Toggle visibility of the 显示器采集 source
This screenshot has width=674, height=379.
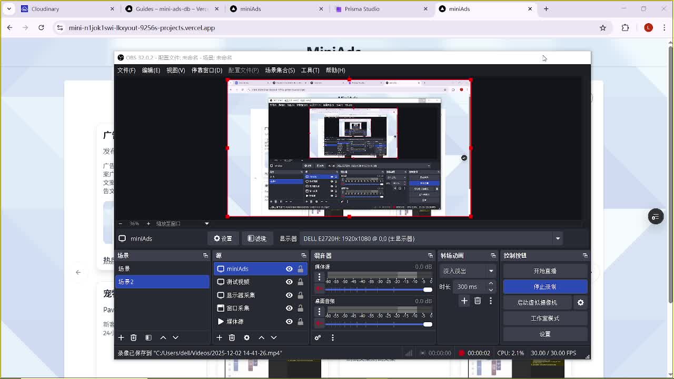click(x=289, y=295)
